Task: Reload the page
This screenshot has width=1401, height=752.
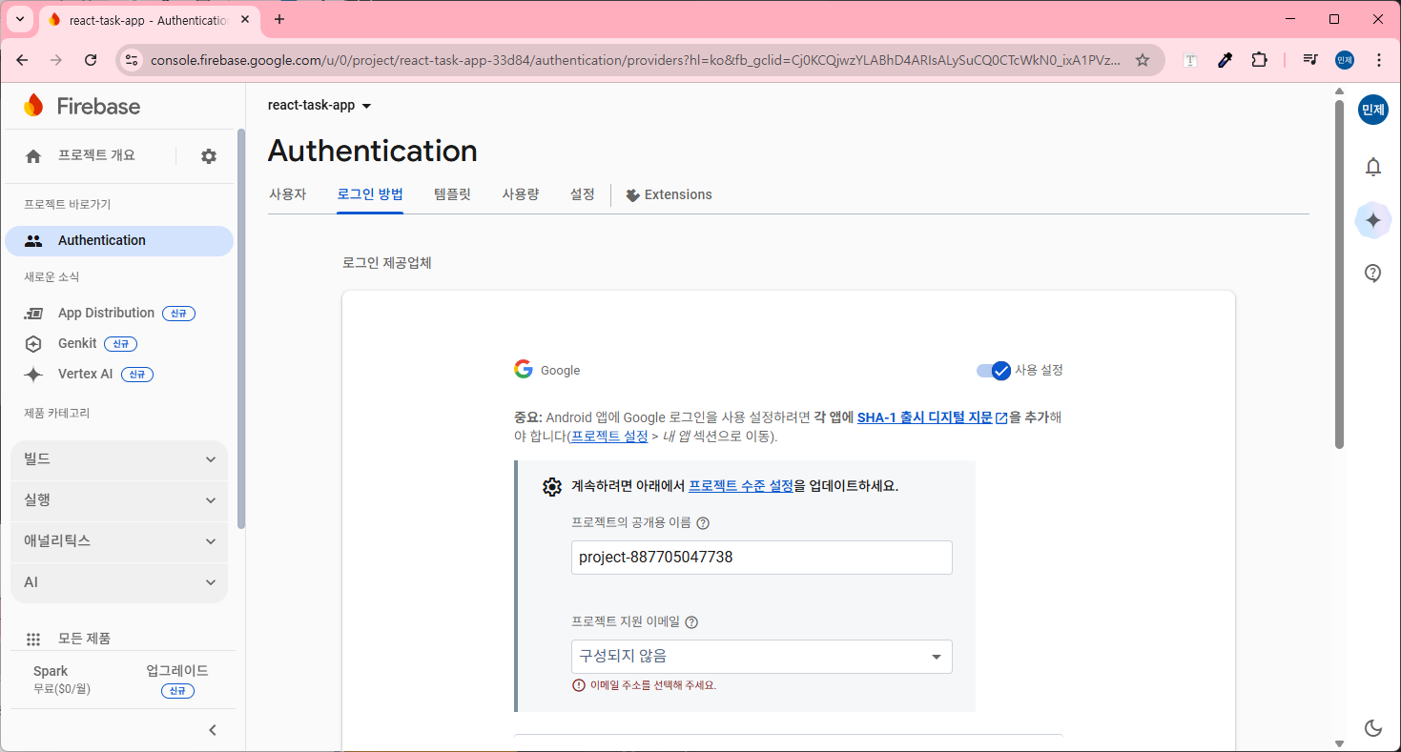Action: tap(91, 60)
